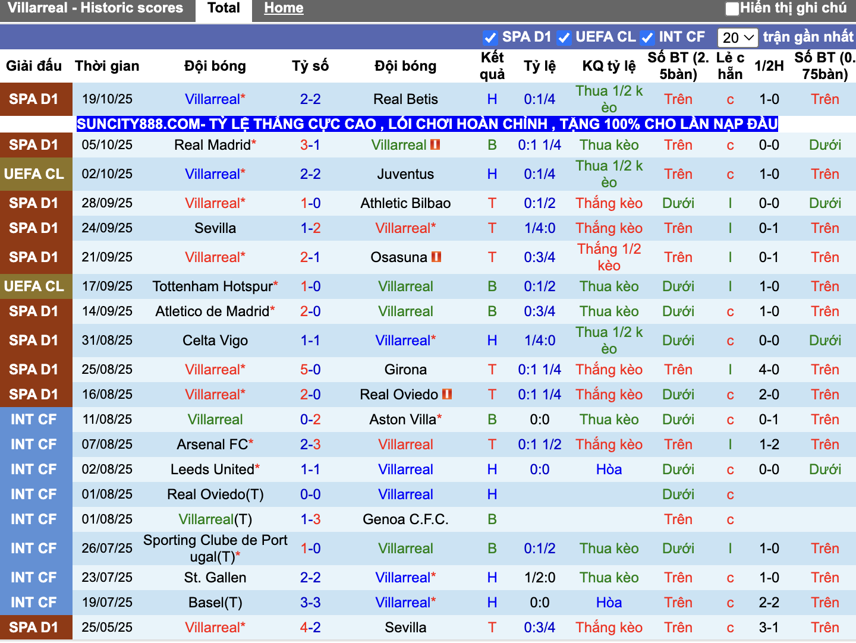This screenshot has width=856, height=643.
Task: Enable the Hiển thị ghi chú checkbox
Action: pyautogui.click(x=732, y=8)
